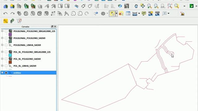Click the New Bookmark icon with star
Viewport: 198px width, 111px height.
click(151, 14)
